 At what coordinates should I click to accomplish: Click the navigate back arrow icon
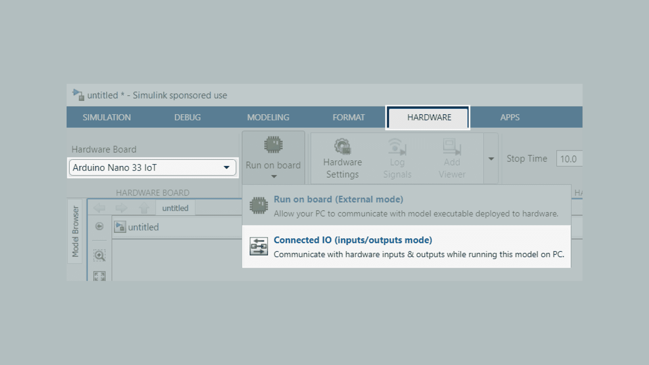pos(99,208)
